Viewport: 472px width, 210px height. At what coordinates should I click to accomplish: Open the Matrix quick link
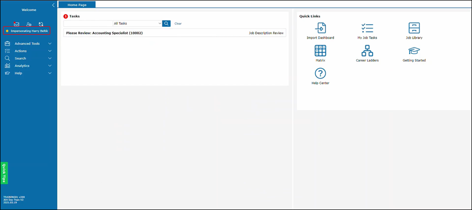pos(320,51)
